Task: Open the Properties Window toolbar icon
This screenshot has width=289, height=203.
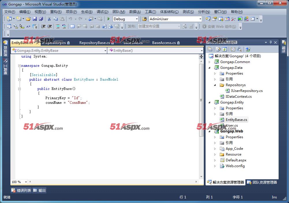Action: pos(214,19)
